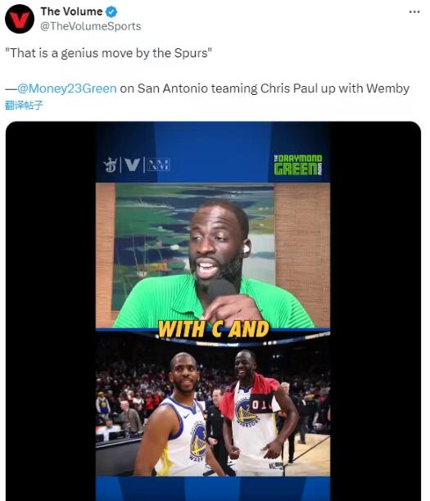Click the translate post link
This screenshot has width=430, height=501.
click(x=24, y=105)
